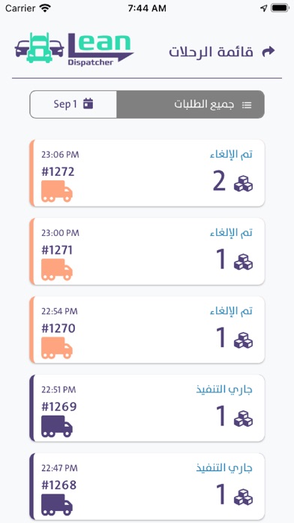Select the قائمة الرحلات header title

pyautogui.click(x=211, y=52)
